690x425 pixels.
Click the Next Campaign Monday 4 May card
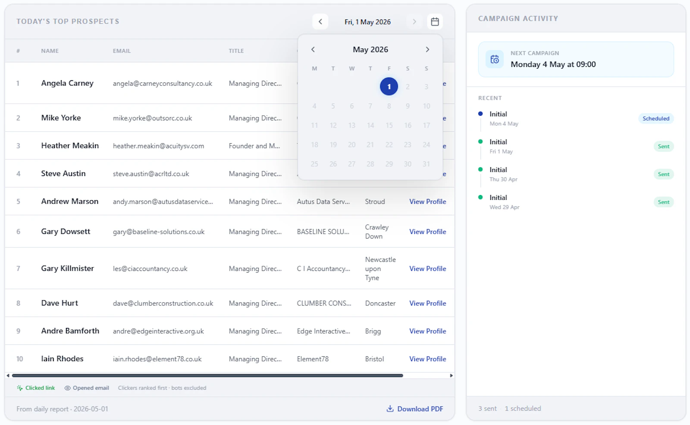coord(576,60)
